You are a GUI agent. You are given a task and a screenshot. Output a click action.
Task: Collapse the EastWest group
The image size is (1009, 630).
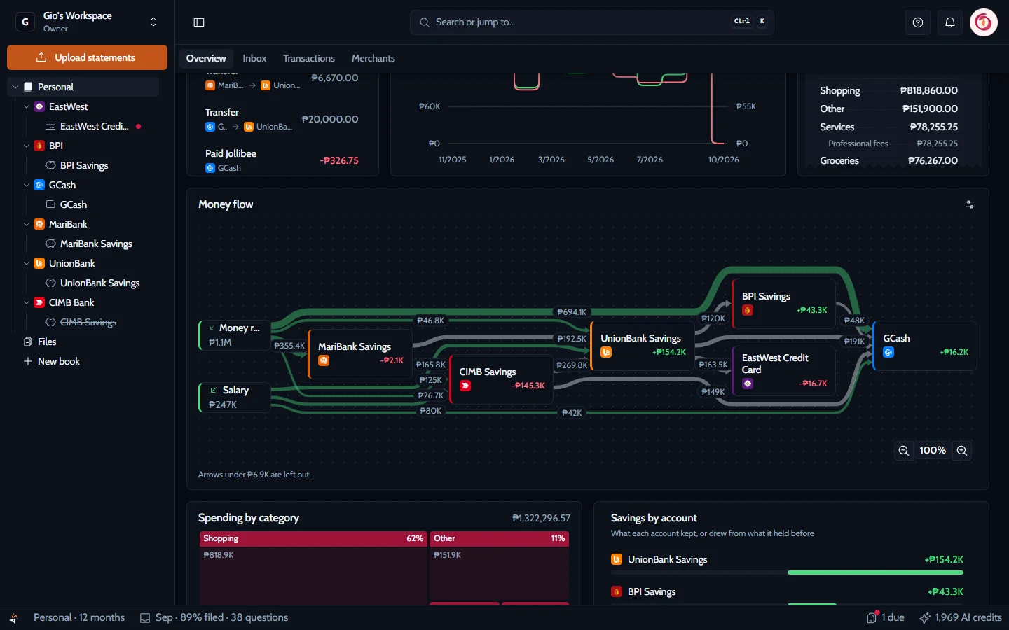pos(27,106)
